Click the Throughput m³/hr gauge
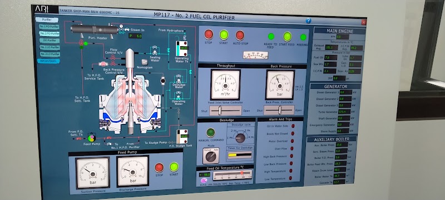 coord(225,84)
